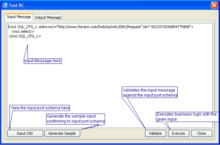The width and height of the screenshot is (220, 145).
Task: Validate the input message
Action: (155, 133)
